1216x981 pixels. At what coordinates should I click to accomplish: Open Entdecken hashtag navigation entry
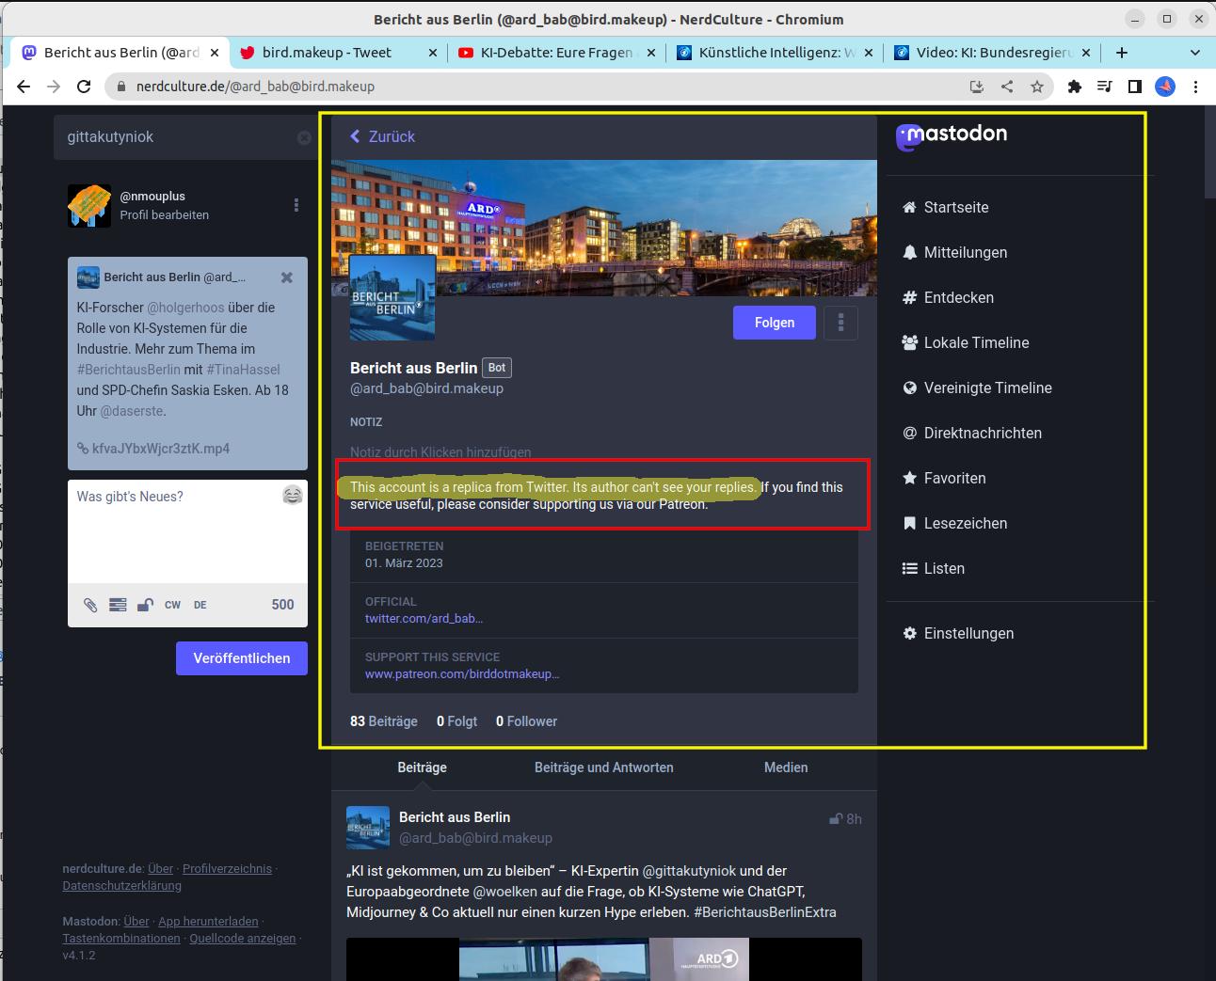tap(948, 297)
